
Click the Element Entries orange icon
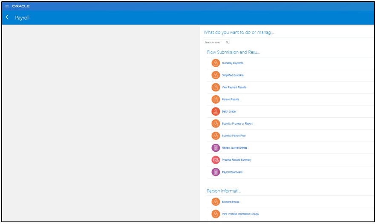pos(216,202)
